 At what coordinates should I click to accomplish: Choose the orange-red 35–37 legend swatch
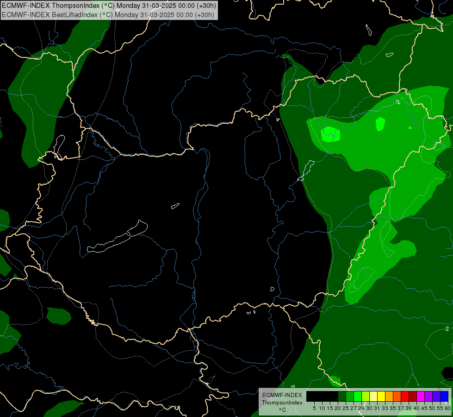click(397, 396)
